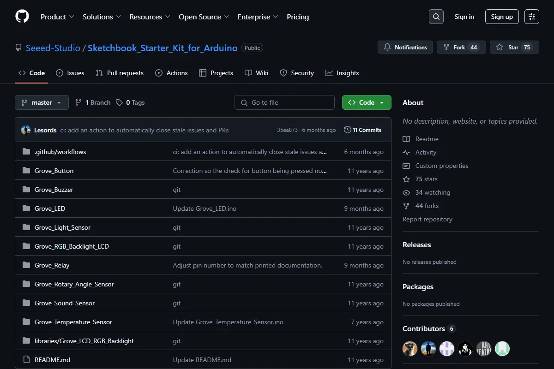Click the GitHub logo icon

[22, 17]
